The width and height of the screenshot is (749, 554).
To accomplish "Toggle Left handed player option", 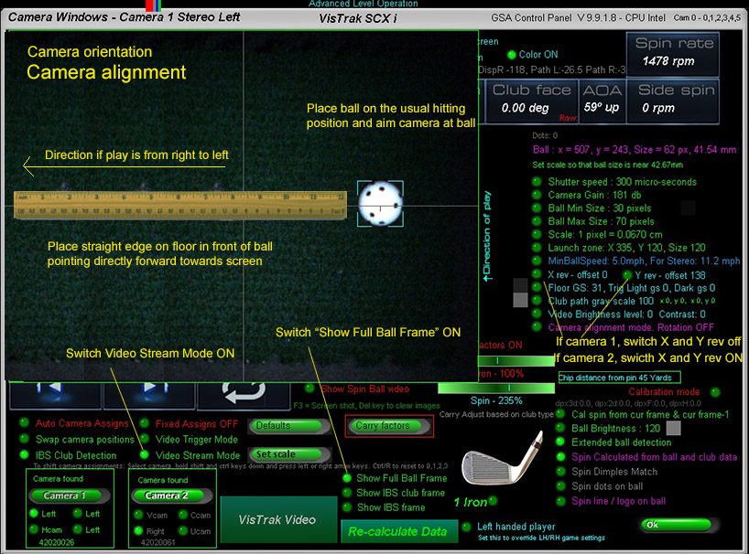I will tap(467, 527).
